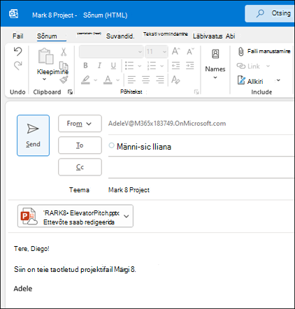Expand the Link dropdown arrow
Viewport: 295px width, 309px height.
pos(268,66)
